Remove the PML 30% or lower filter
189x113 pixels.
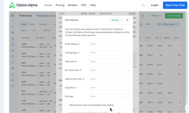tap(178, 24)
